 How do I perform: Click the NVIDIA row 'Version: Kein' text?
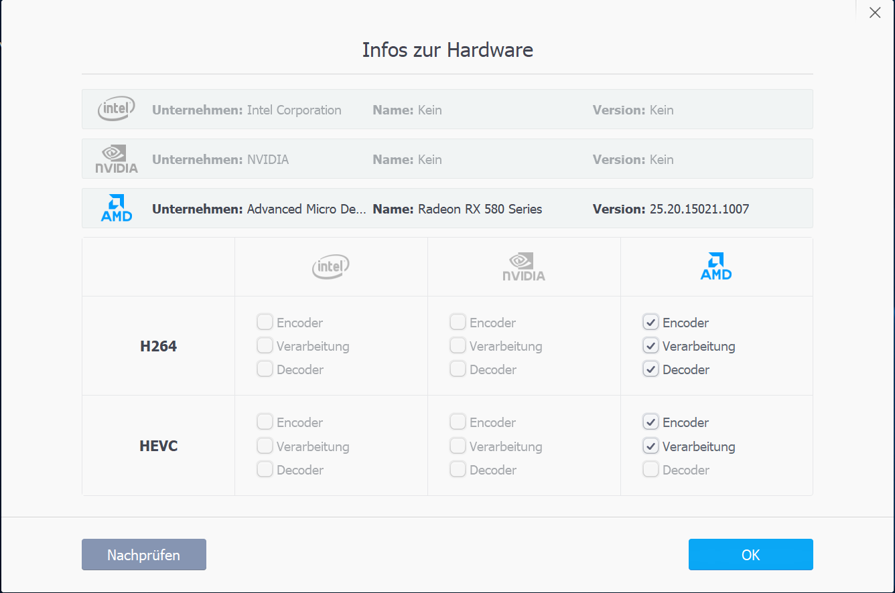coord(633,159)
